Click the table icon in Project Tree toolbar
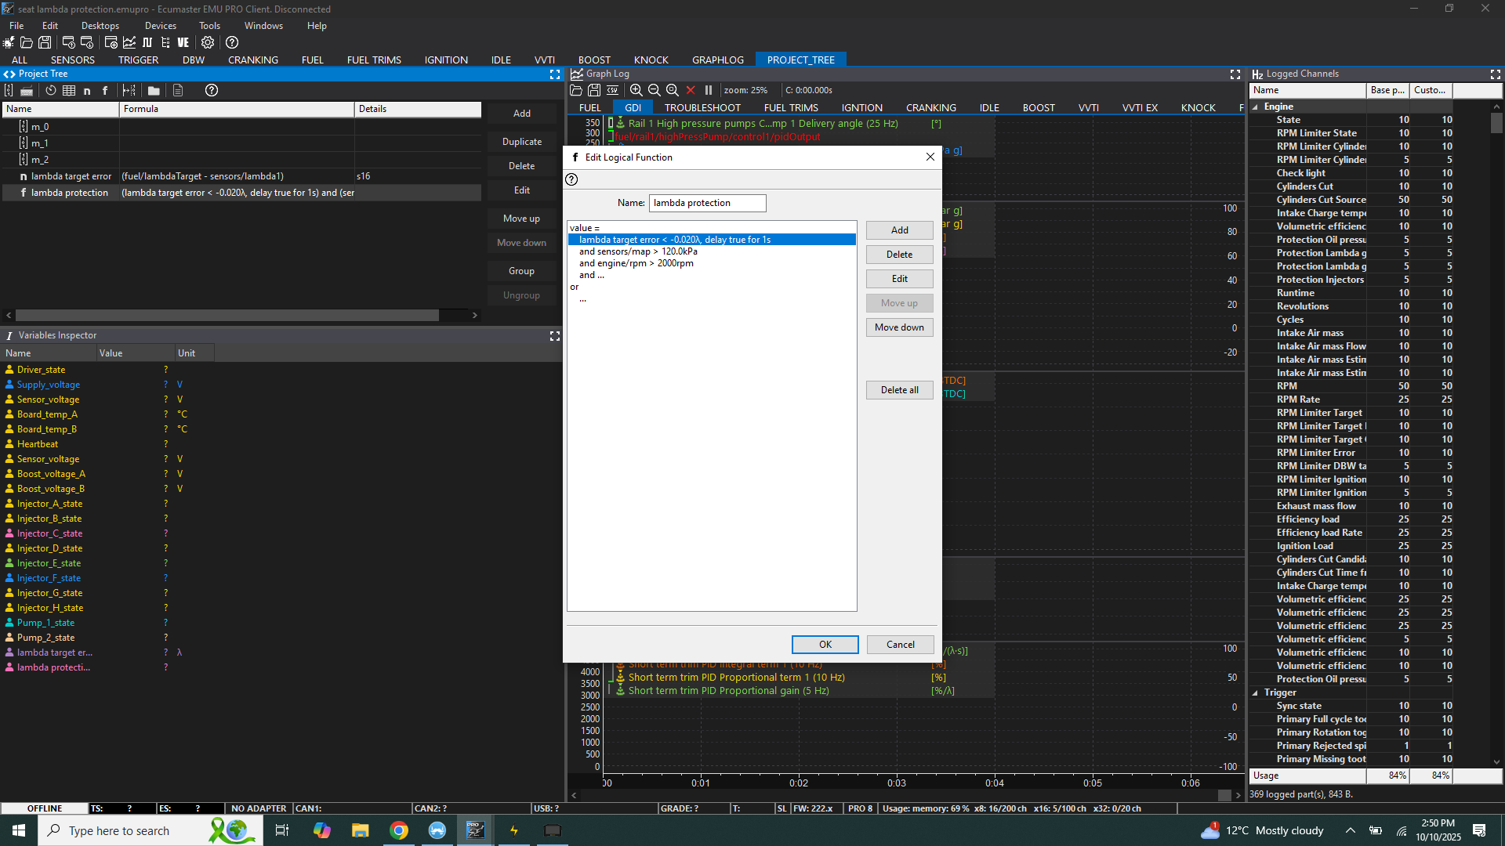 click(x=69, y=90)
